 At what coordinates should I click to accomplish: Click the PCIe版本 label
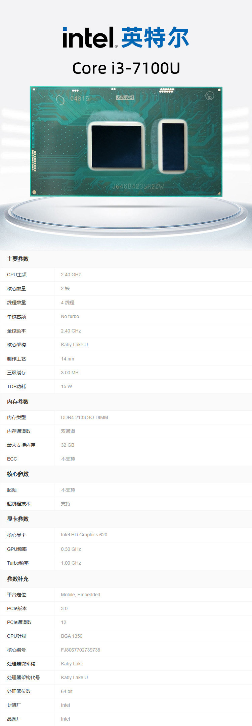click(x=17, y=608)
